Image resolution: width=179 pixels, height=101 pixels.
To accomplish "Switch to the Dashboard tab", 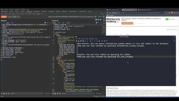I will [x=4, y=12].
